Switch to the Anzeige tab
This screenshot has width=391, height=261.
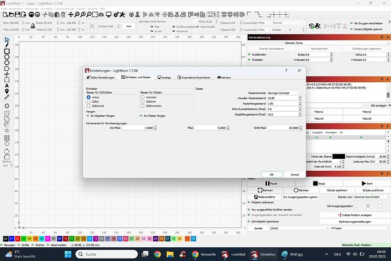[x=164, y=77]
